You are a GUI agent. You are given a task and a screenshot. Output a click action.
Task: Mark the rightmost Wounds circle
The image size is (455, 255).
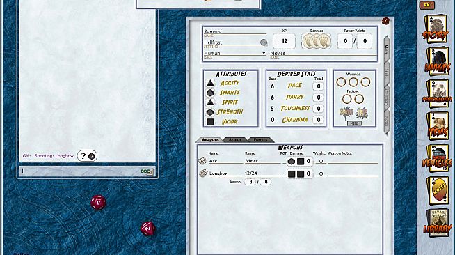pos(365,82)
